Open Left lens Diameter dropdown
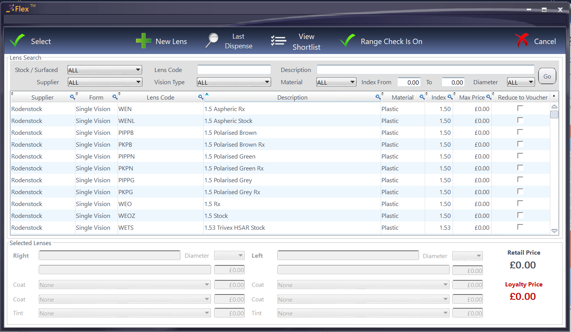 467,256
